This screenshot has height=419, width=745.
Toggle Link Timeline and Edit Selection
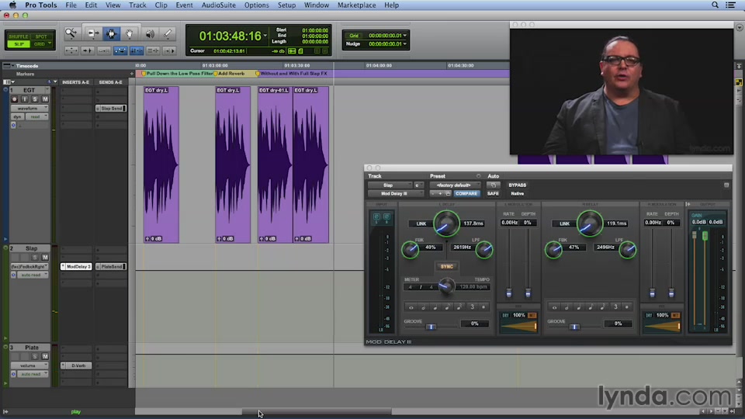pos(137,50)
